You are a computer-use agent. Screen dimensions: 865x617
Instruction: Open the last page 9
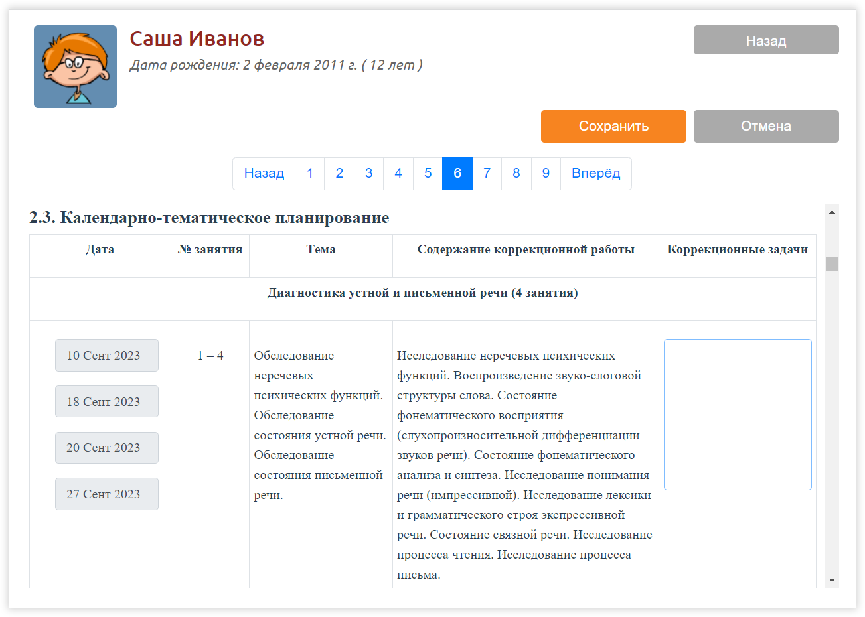546,174
